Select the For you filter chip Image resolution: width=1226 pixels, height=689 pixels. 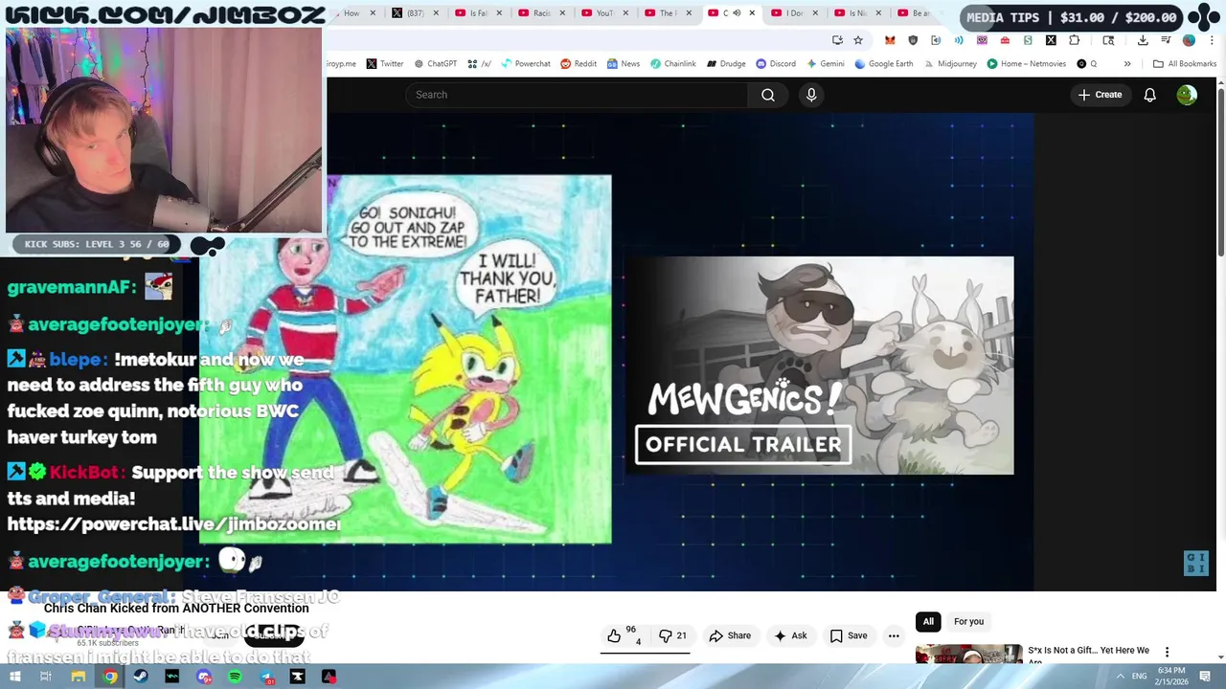point(968,621)
